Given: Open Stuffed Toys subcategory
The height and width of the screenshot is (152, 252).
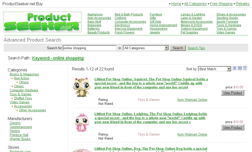Looking at the screenshot, I should tap(23, 98).
